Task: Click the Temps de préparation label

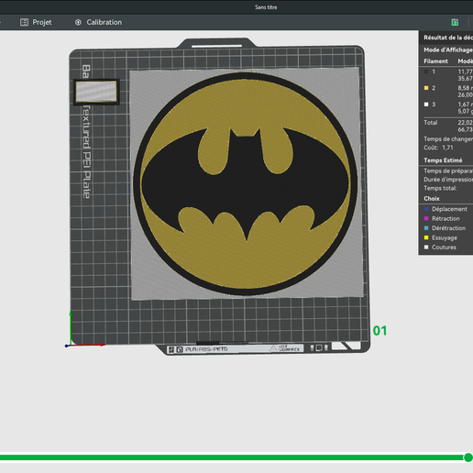Action: 448,170
